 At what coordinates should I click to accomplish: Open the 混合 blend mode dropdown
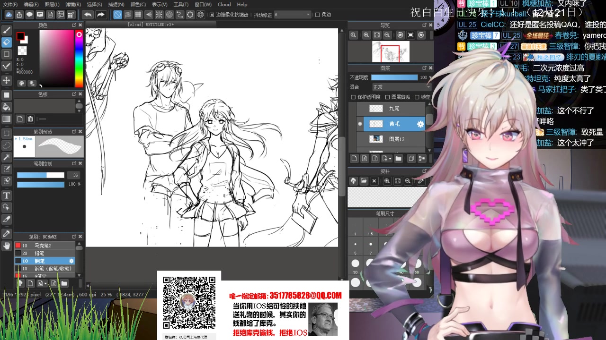coord(401,87)
